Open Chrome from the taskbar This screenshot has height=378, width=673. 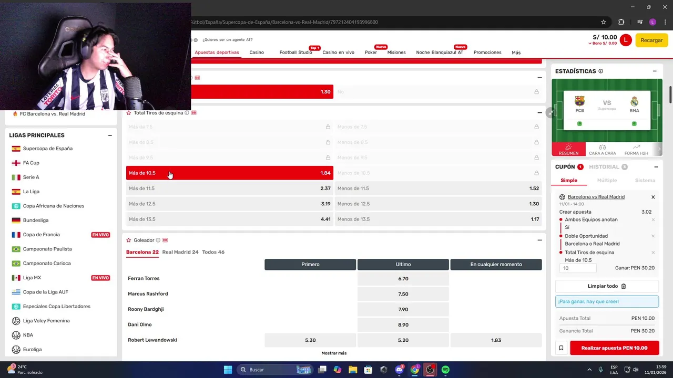415,370
